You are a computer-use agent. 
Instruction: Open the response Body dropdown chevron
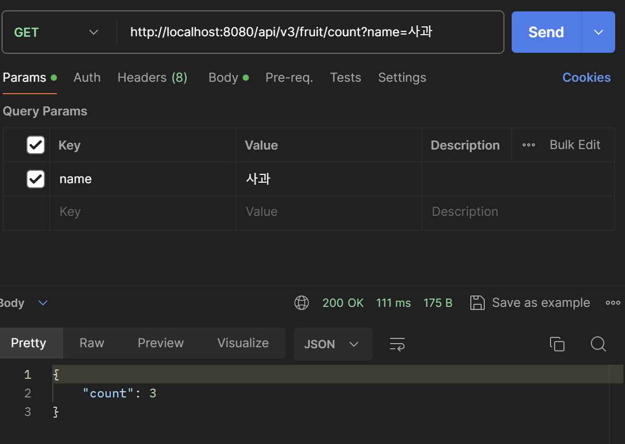(43, 303)
